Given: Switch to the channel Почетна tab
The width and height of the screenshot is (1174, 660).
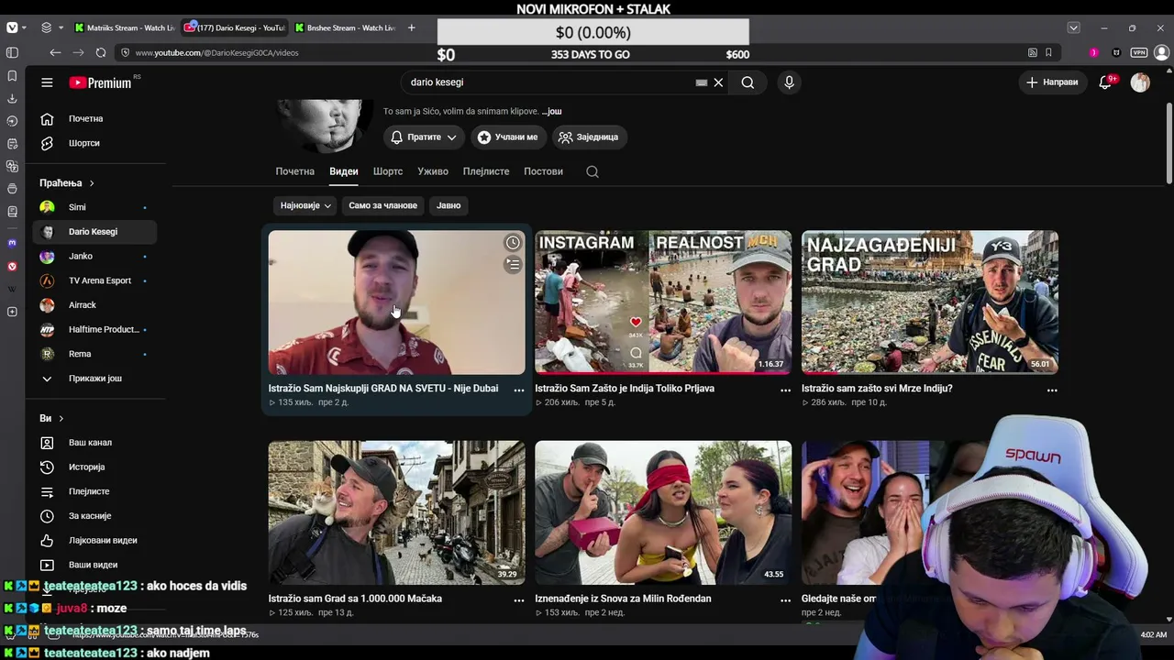Looking at the screenshot, I should pos(295,171).
